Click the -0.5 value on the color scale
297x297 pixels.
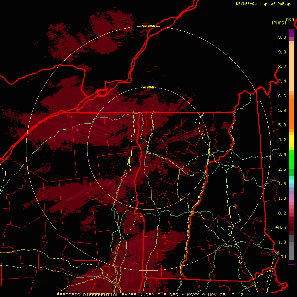(x=281, y=228)
